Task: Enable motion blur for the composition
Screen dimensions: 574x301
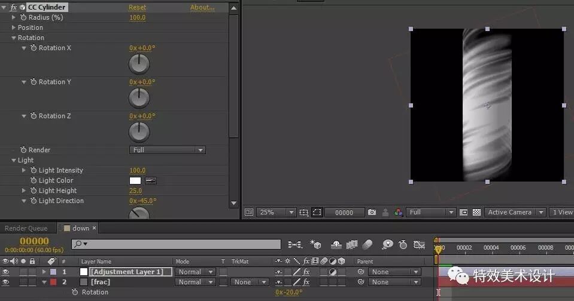Action: (x=368, y=244)
